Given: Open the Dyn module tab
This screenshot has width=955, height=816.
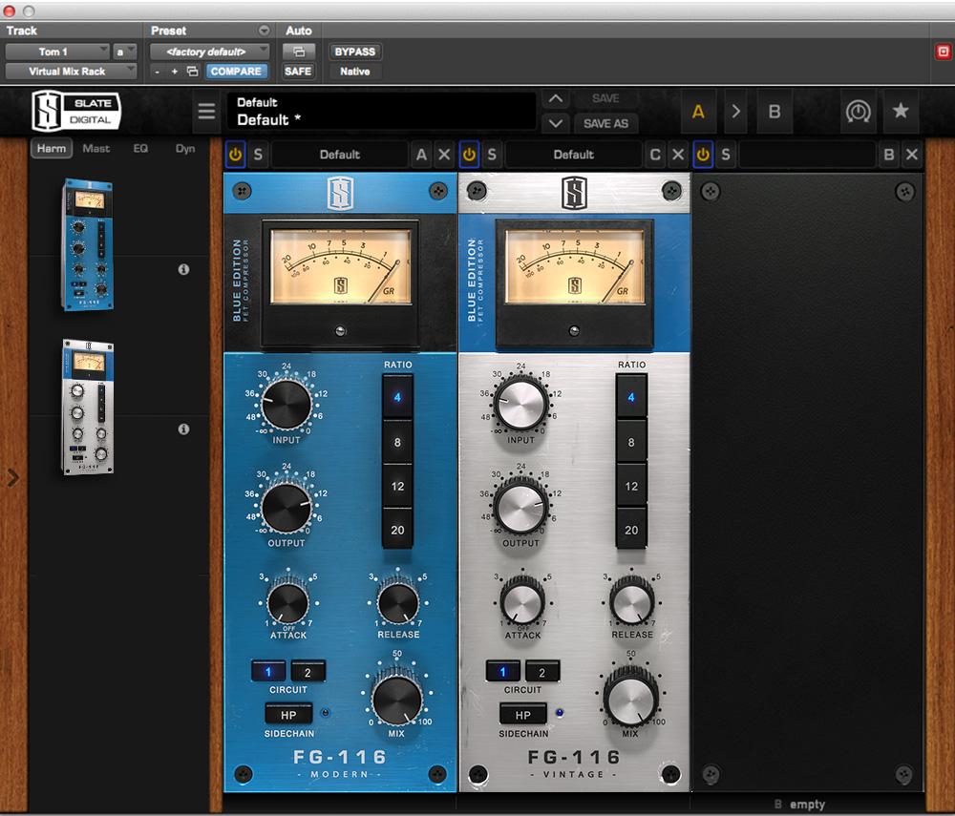Looking at the screenshot, I should (185, 149).
